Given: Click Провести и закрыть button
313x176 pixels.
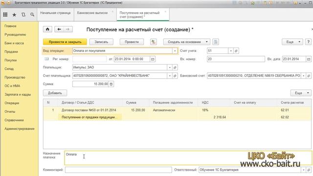Looking at the screenshot, I should click(x=65, y=42).
